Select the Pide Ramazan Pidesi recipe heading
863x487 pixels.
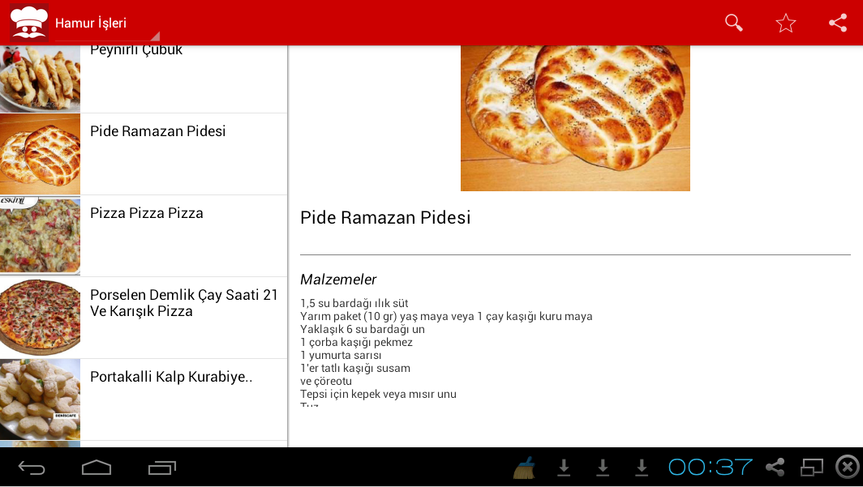385,218
